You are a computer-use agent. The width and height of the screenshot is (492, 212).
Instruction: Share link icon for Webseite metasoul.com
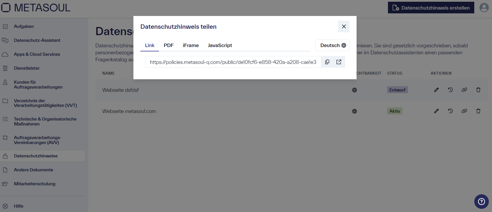464,111
